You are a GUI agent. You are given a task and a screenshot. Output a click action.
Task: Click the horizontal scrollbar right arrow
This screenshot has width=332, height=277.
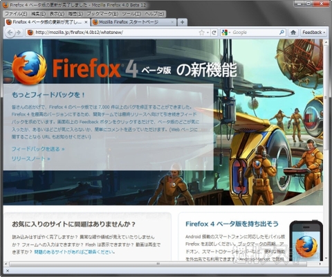point(320,264)
